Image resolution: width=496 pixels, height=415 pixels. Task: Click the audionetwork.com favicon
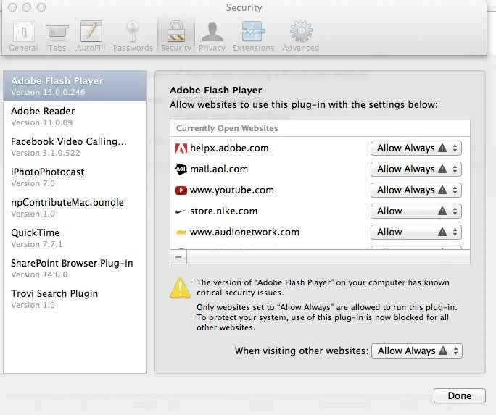pyautogui.click(x=181, y=232)
